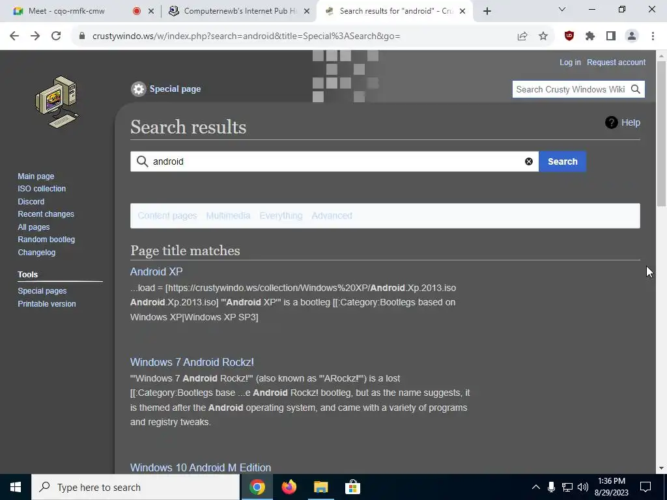Open All pages sidebar link
The height and width of the screenshot is (500, 667).
[34, 227]
